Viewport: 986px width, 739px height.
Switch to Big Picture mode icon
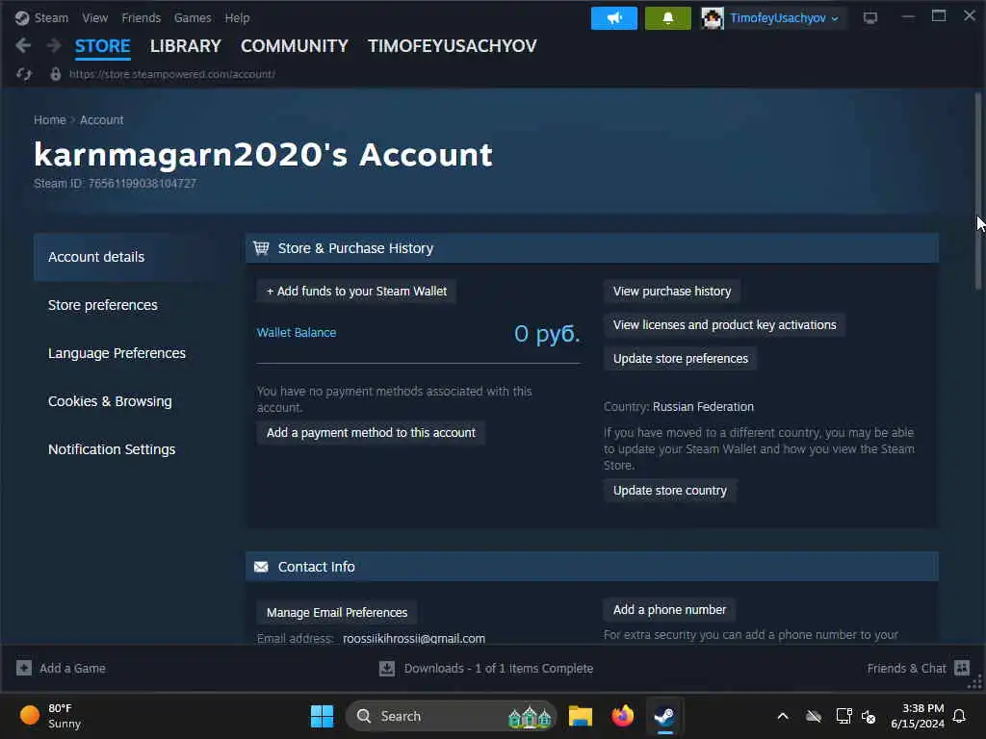click(869, 18)
